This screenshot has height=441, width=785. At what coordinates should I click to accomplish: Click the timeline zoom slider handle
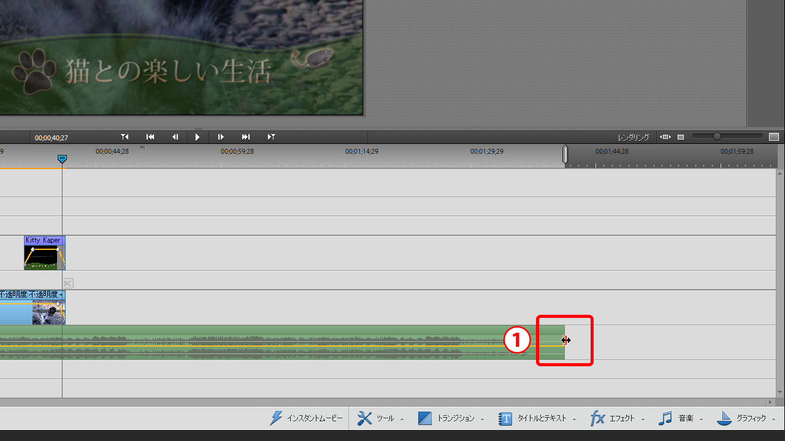tap(717, 137)
